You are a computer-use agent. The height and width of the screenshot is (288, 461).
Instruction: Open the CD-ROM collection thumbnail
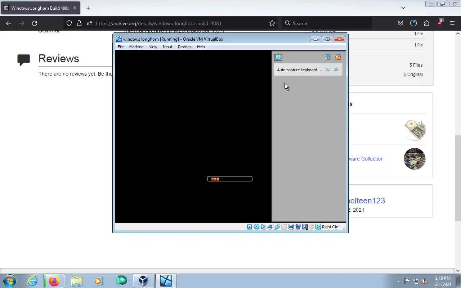tap(415, 130)
